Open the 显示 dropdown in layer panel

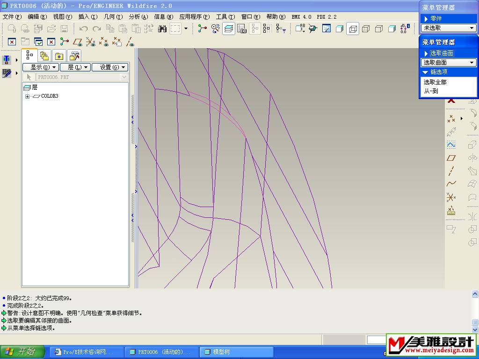[40, 67]
